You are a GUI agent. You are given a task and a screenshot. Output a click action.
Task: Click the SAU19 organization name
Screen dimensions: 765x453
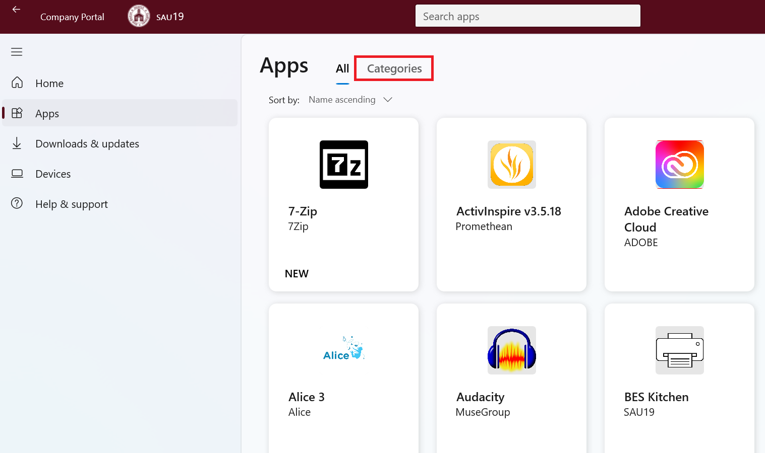[170, 17]
